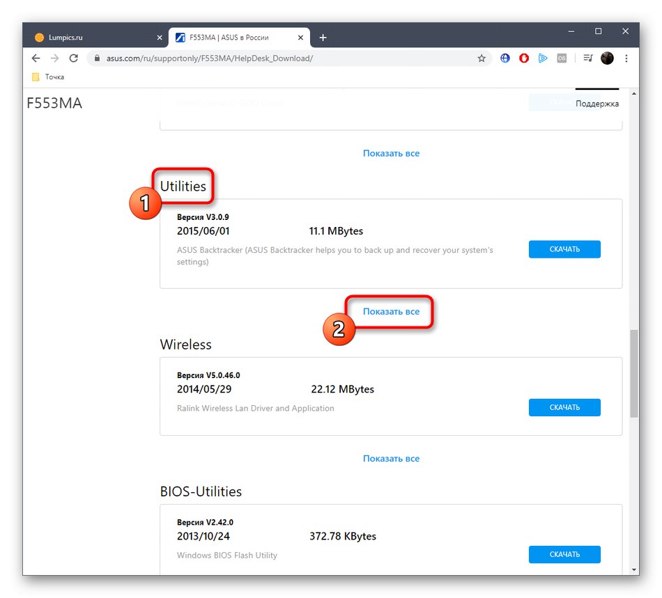This screenshot has width=662, height=598.
Task: Download ASUS Backtracker via СКАЧАТЬ
Action: pos(564,249)
